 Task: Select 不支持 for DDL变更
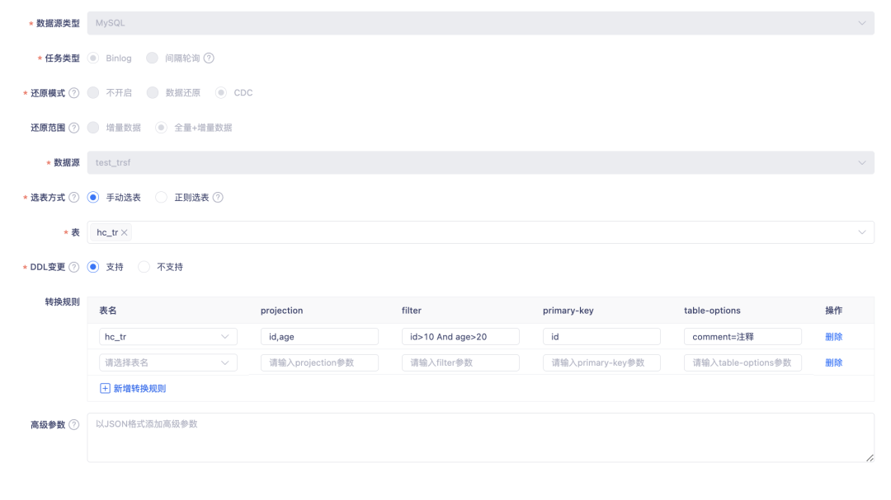pos(144,267)
